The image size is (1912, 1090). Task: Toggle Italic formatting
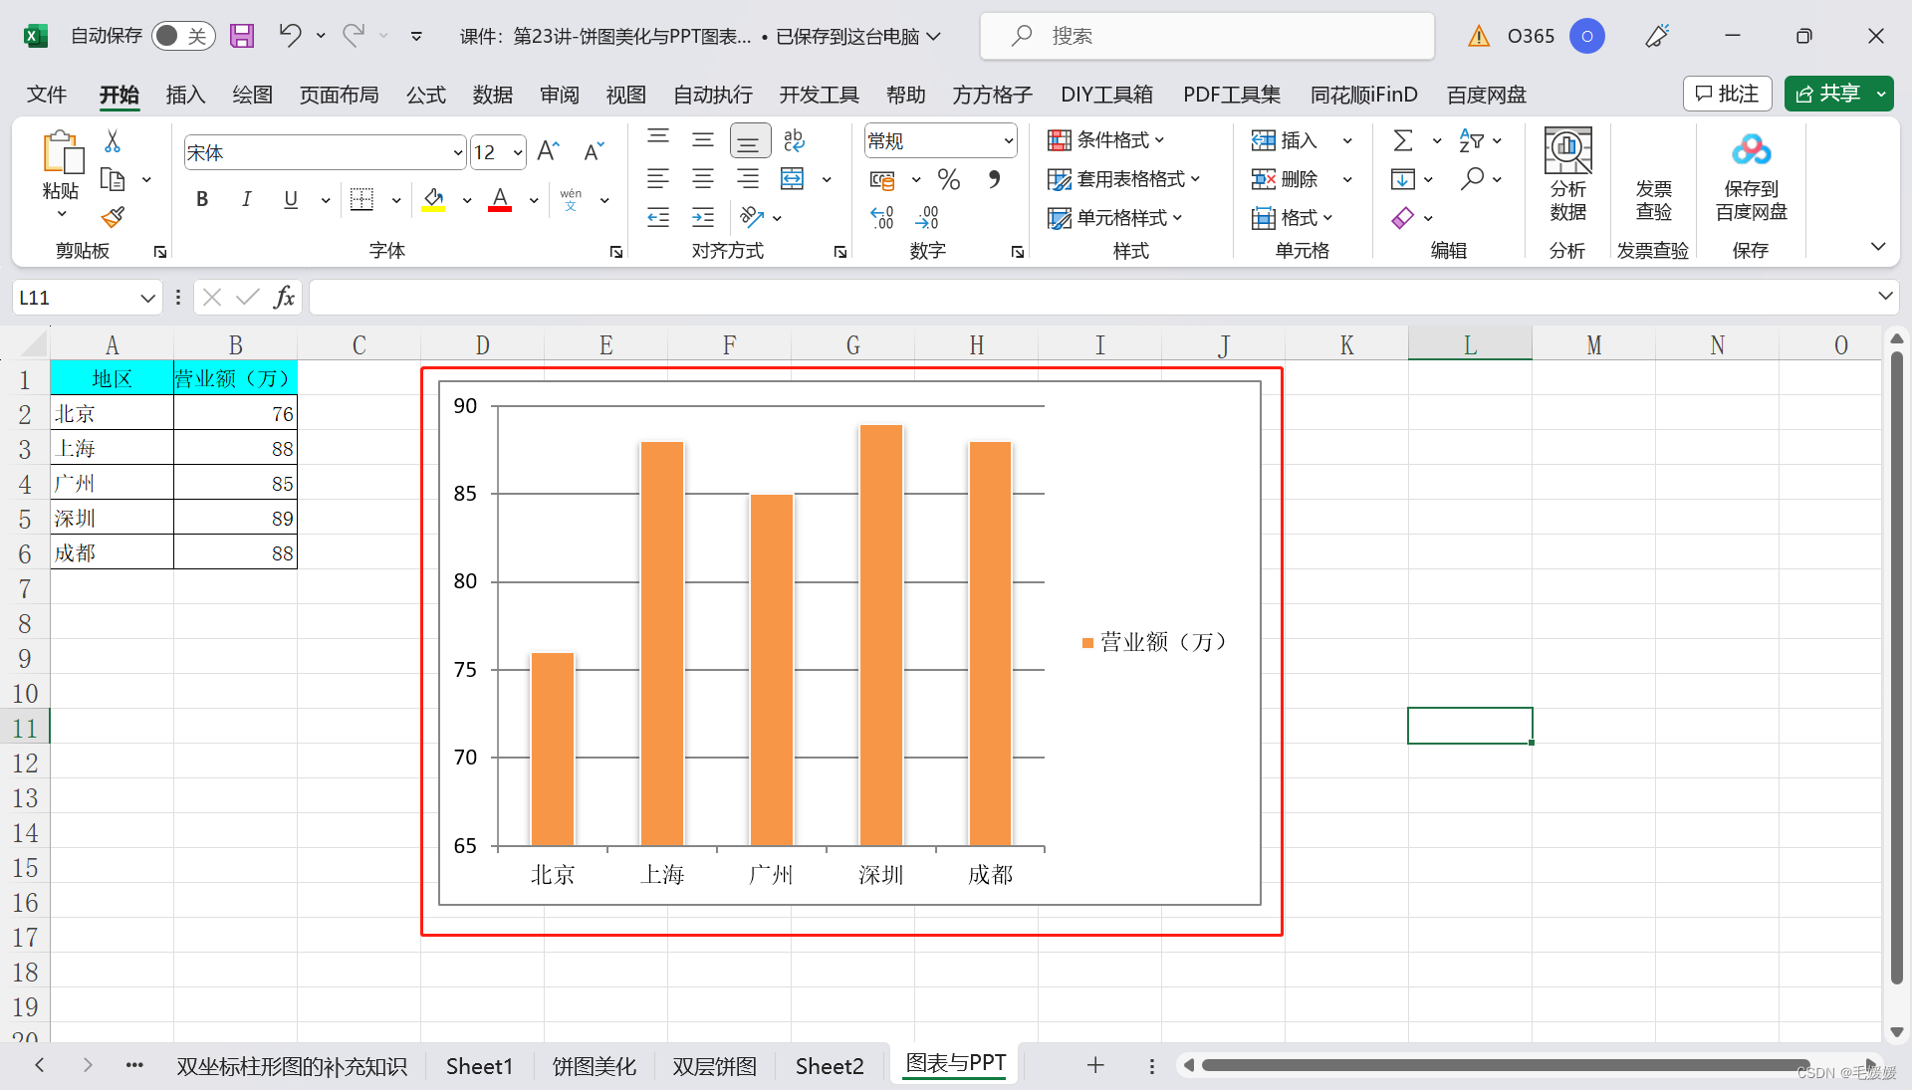[x=246, y=199]
